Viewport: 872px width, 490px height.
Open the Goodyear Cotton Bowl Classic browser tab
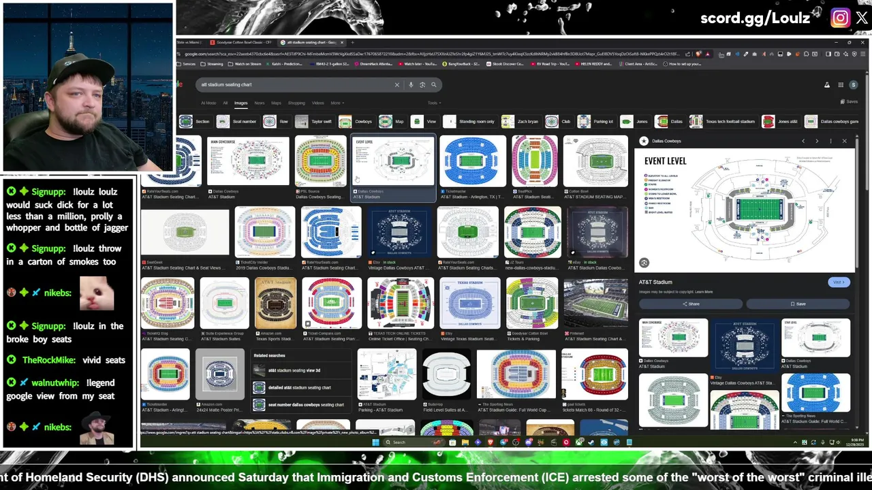click(x=240, y=42)
